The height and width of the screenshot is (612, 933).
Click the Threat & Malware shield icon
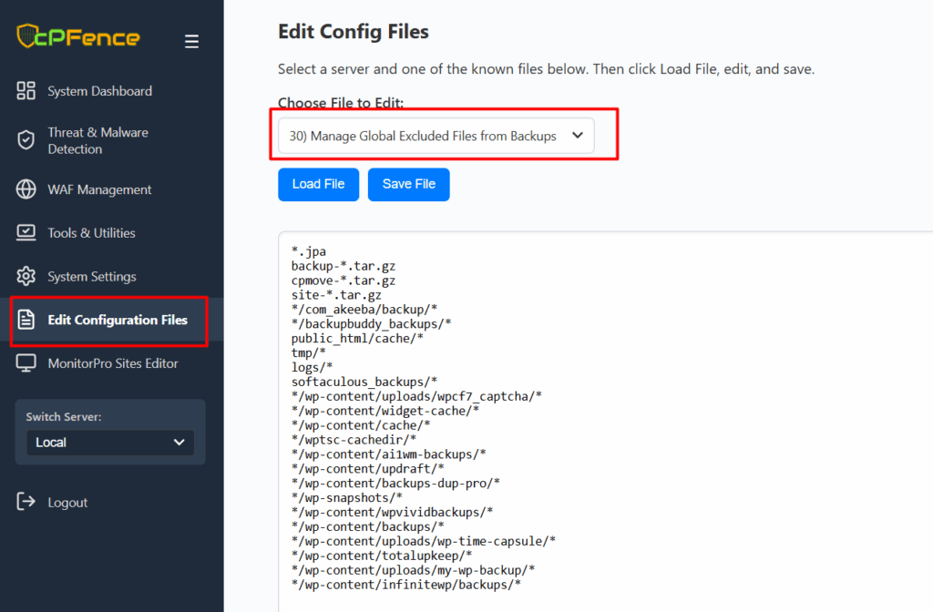26,140
